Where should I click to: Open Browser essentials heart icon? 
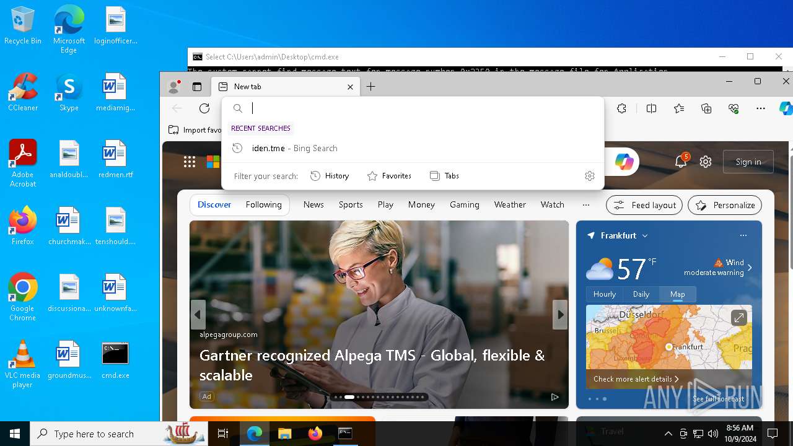click(x=734, y=108)
